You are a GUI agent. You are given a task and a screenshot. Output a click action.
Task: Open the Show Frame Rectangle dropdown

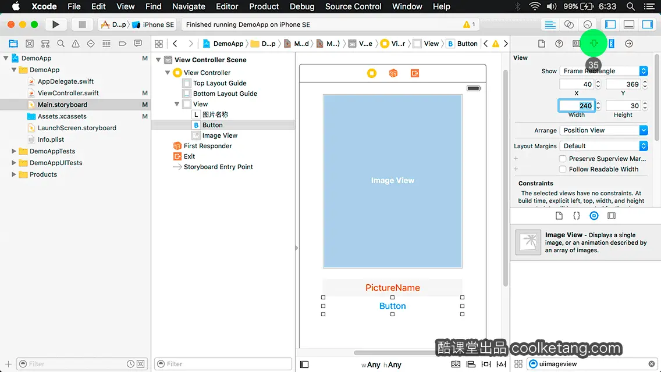click(x=603, y=71)
